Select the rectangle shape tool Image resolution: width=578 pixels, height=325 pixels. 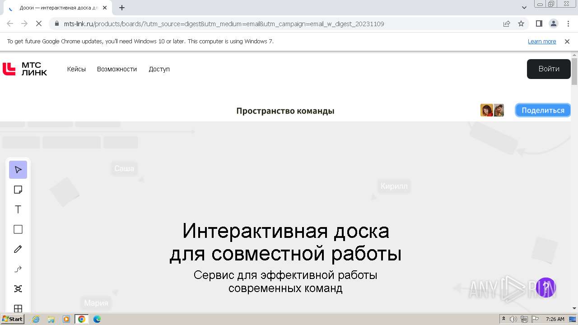(18, 229)
